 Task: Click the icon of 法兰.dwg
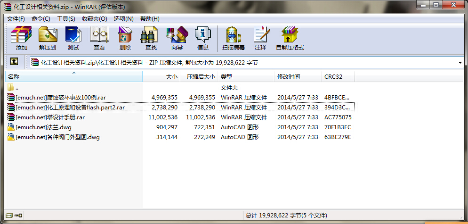[11, 127]
